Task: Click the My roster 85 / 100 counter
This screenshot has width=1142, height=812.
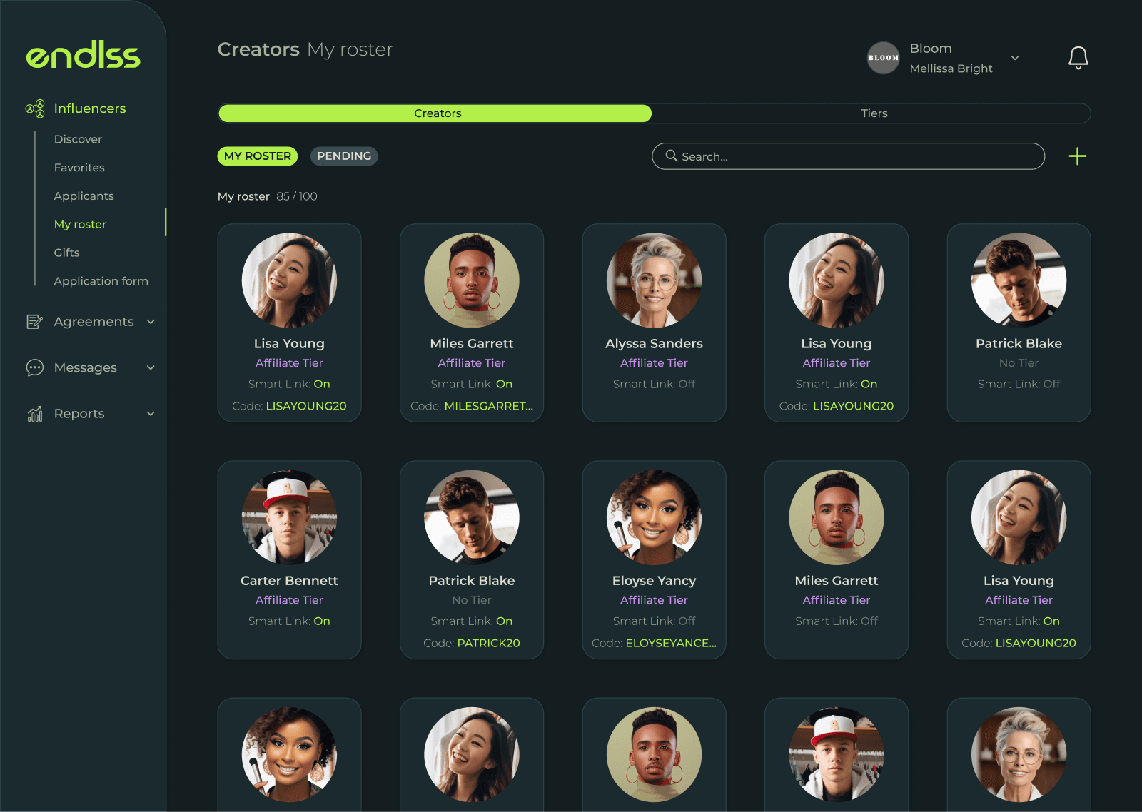Action: click(268, 196)
